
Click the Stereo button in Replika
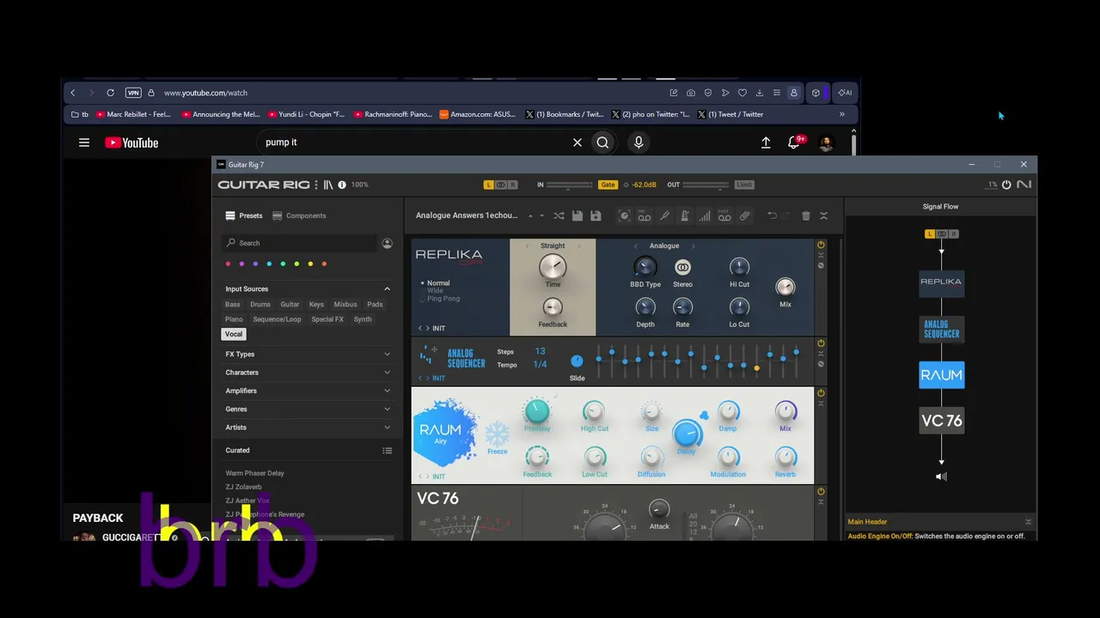682,268
